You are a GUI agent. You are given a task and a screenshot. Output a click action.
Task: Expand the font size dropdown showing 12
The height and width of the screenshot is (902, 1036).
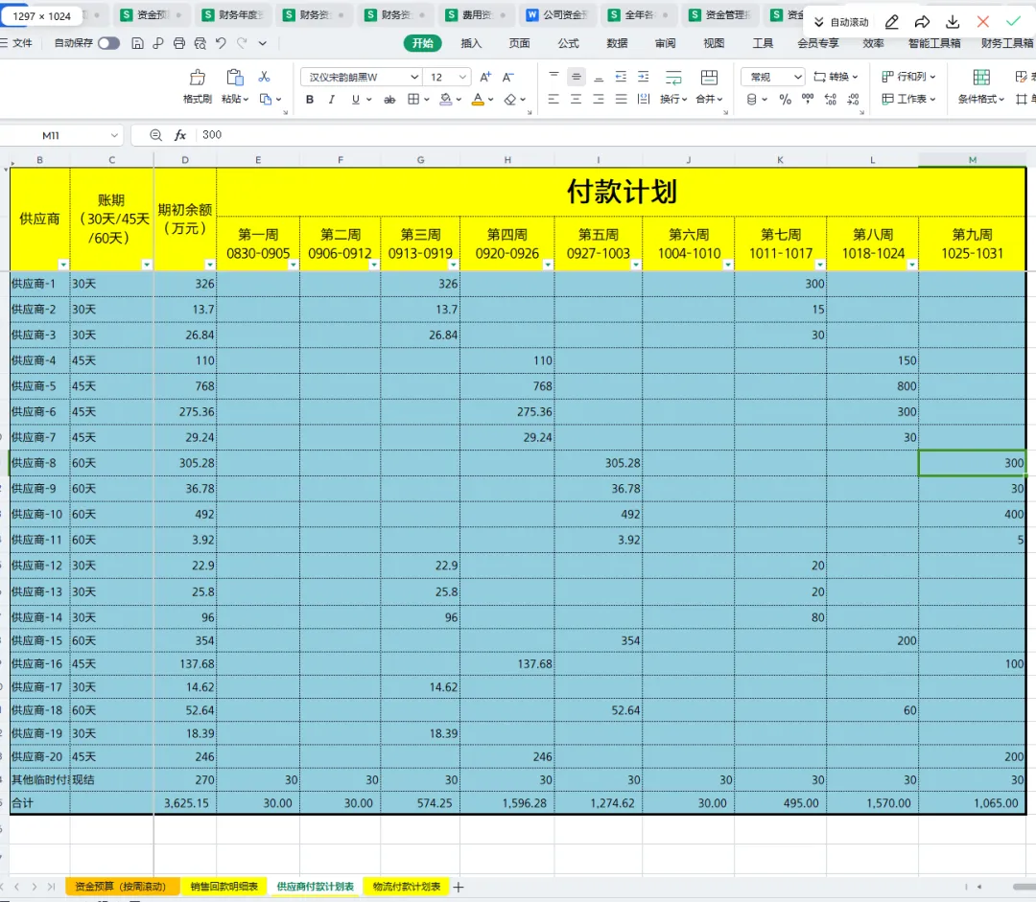tap(462, 78)
